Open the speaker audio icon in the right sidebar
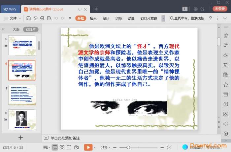Viewport: 231px width, 152px height. coord(226,124)
